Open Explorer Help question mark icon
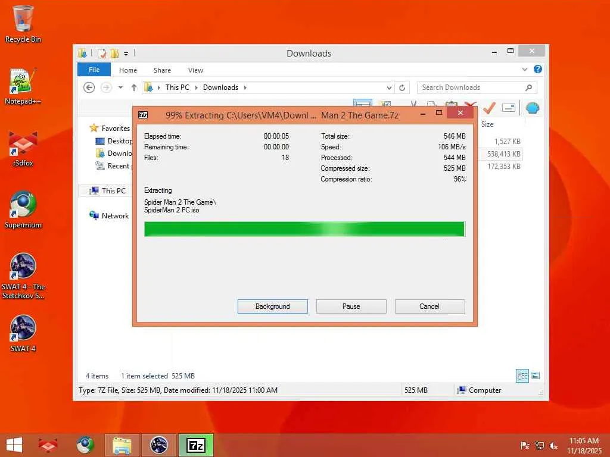 538,69
